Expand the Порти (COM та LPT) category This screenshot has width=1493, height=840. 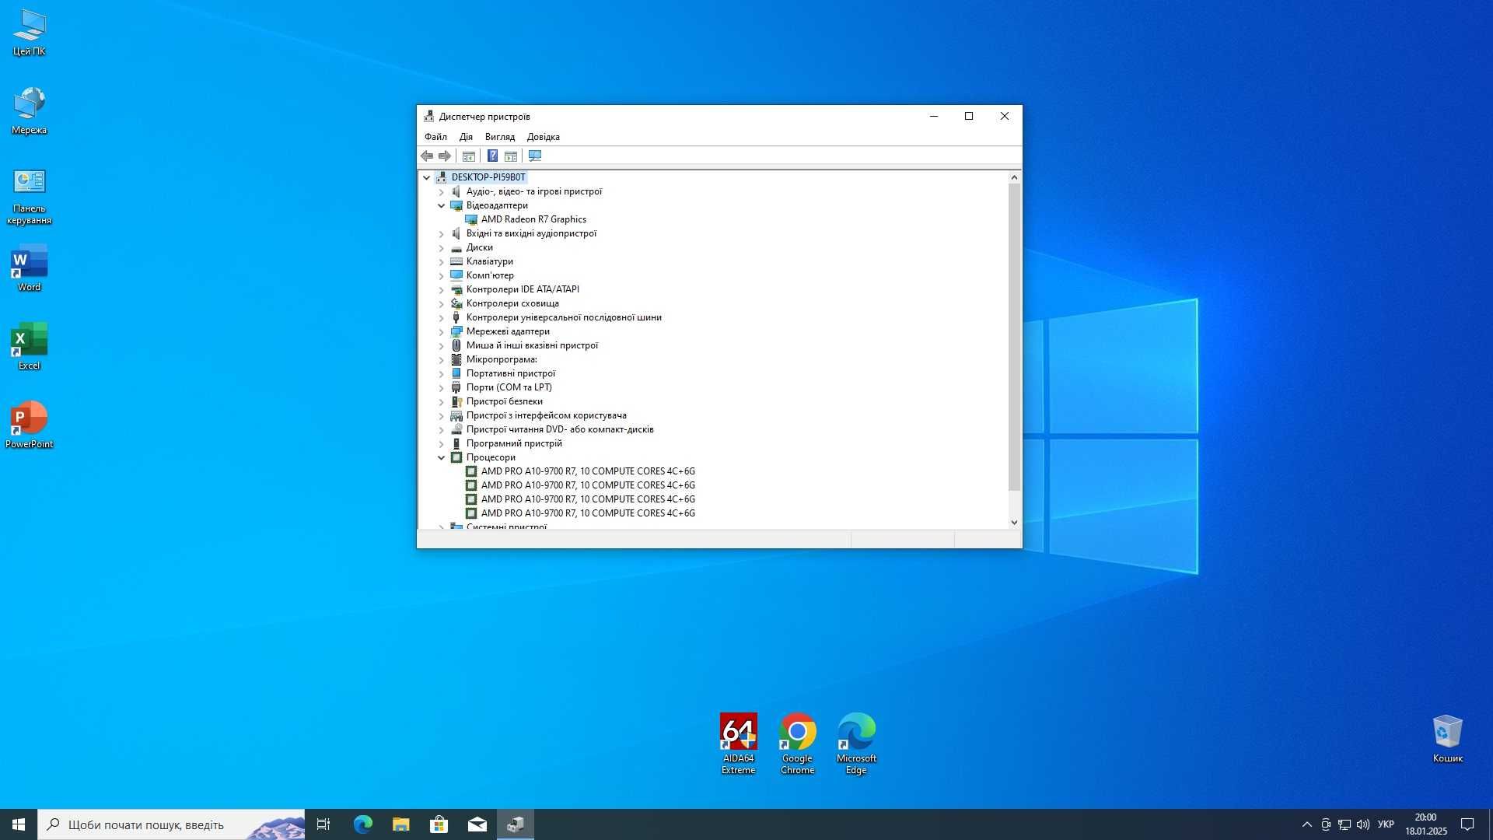441,387
